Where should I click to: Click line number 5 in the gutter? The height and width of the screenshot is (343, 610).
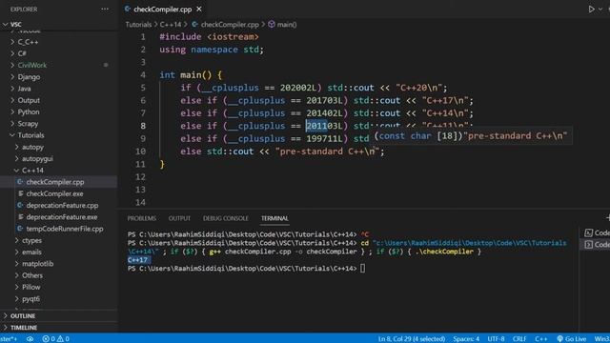[143, 88]
